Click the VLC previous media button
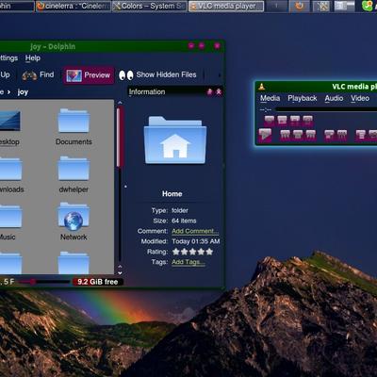 pyautogui.click(x=285, y=135)
